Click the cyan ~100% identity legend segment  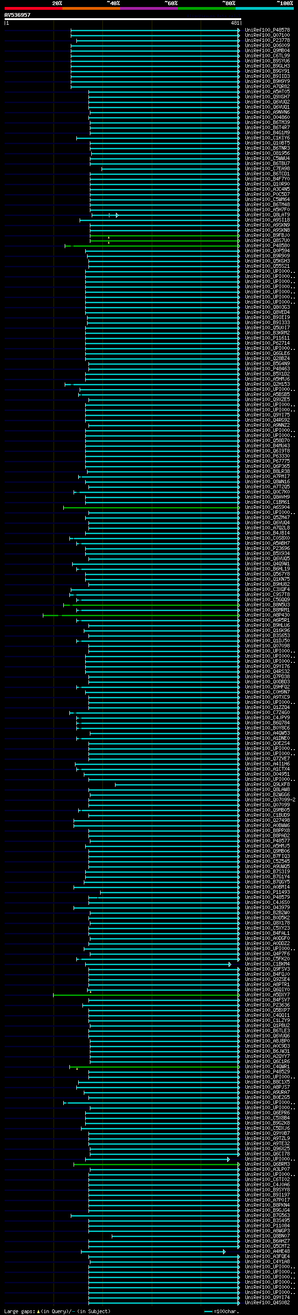click(x=265, y=8)
